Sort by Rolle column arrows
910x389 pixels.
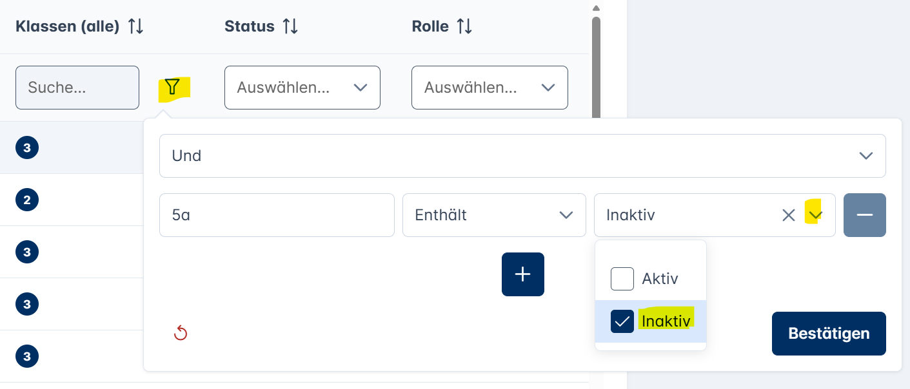464,26
